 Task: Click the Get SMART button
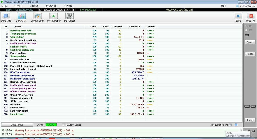[x=17, y=125]
